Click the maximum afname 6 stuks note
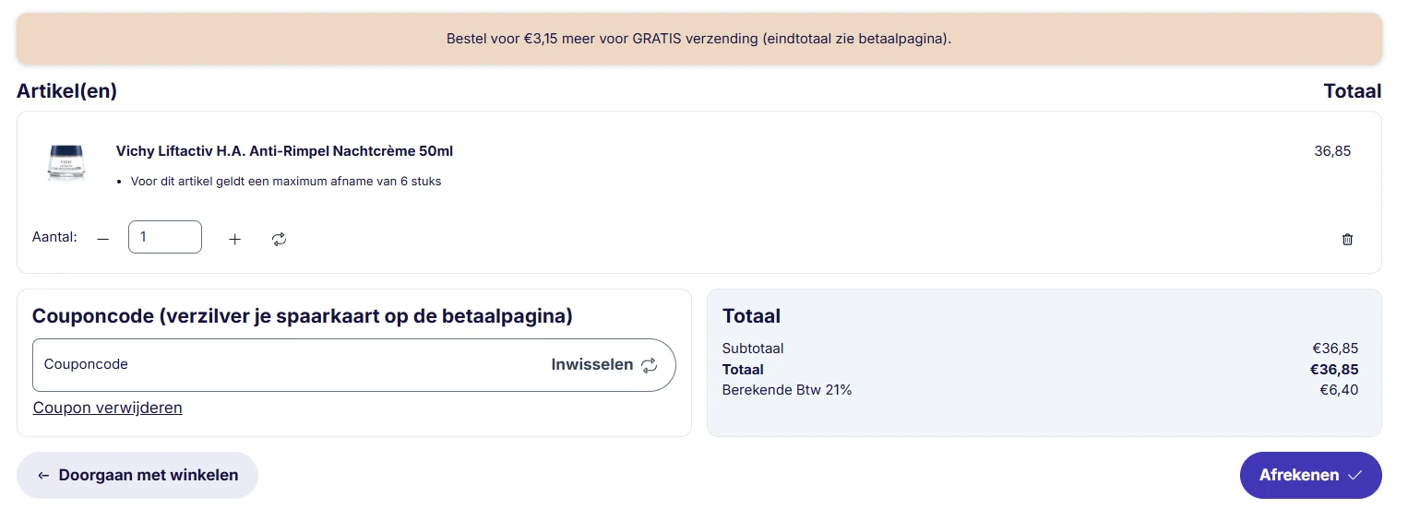 click(x=286, y=182)
